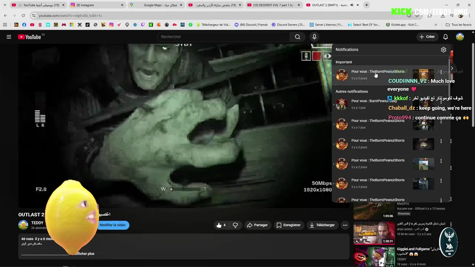
Task: Open the 1:05:06 recommended video thumbnail
Action: pos(374,211)
